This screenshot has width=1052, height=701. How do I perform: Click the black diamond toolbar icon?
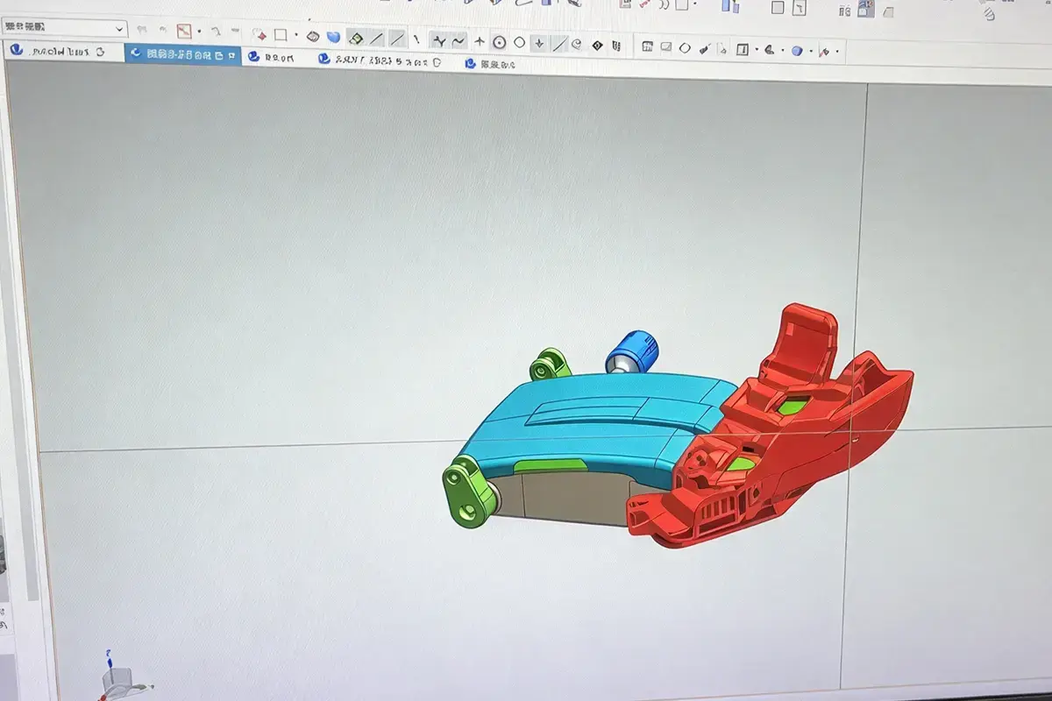click(598, 45)
